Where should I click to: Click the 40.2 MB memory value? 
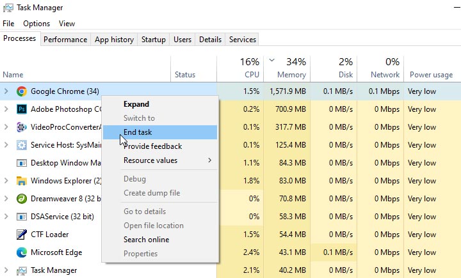pos(292,270)
